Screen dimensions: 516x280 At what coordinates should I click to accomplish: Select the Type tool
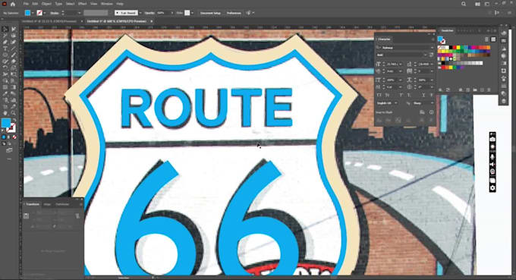(5, 49)
